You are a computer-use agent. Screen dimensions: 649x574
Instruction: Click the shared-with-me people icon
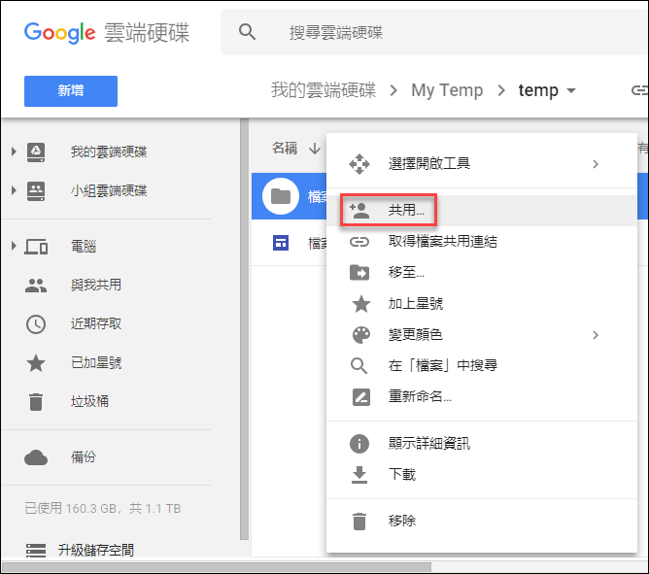(x=36, y=286)
